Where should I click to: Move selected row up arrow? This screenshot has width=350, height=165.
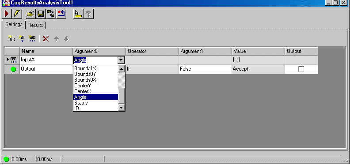click(x=56, y=39)
